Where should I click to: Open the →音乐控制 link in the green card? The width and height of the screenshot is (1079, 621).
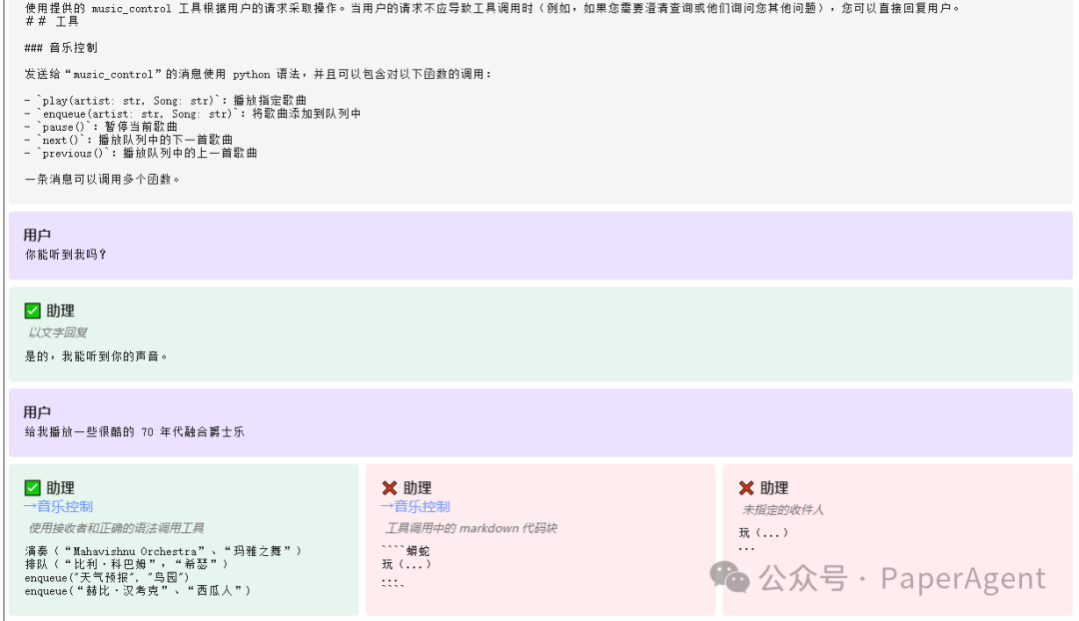59,507
